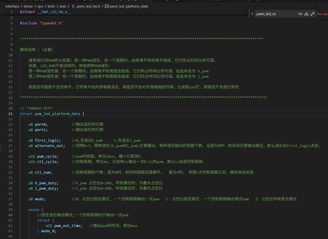The height and width of the screenshot is (239, 328).
Task: Click line number 9 in the gutter
Action: tap(11, 50)
